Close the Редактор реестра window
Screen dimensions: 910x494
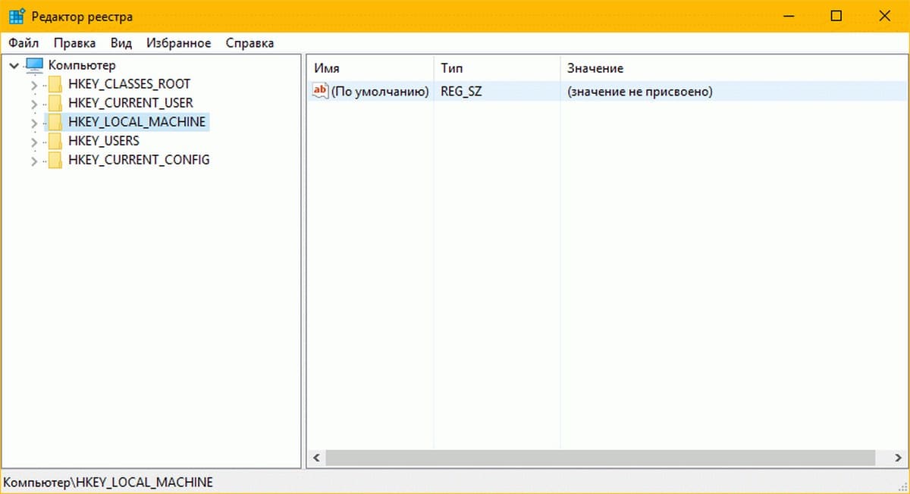coord(884,16)
